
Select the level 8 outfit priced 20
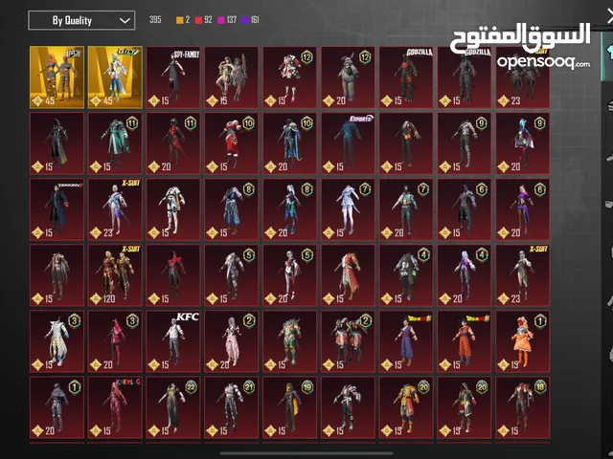tap(289, 209)
